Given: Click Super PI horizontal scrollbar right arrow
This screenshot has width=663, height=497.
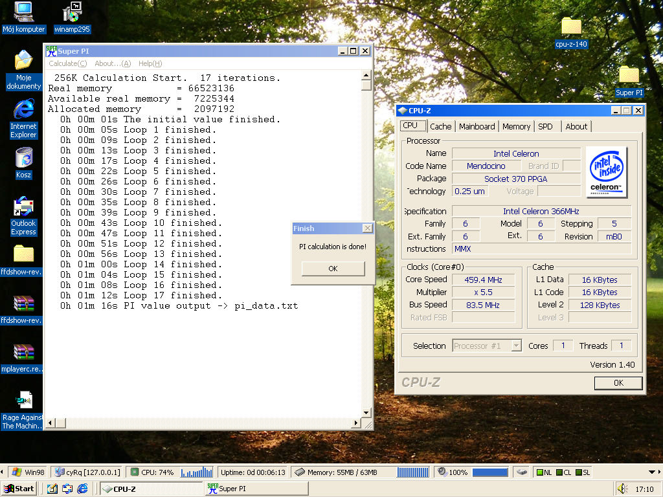Looking at the screenshot, I should point(356,423).
